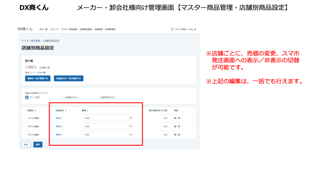The width and height of the screenshot is (312, 175).
Task: Sort the table by 店舗表示 column
Action: click(x=61, y=110)
